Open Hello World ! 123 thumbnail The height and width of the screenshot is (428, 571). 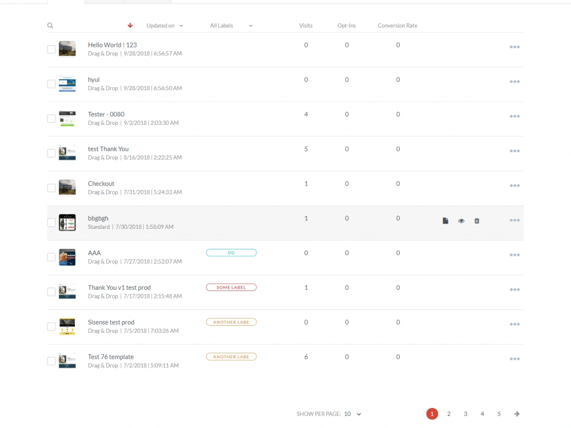pos(67,49)
